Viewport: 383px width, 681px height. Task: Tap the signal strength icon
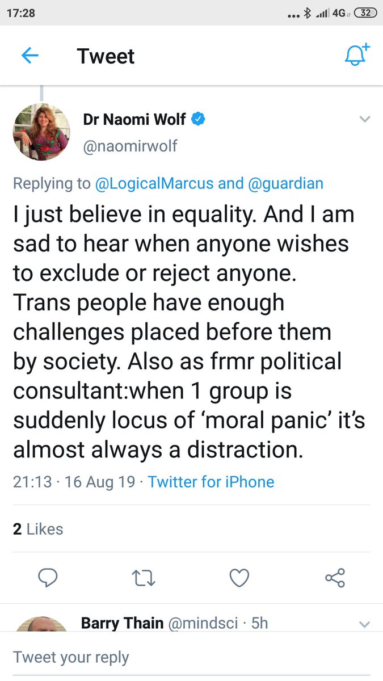pyautogui.click(x=322, y=13)
